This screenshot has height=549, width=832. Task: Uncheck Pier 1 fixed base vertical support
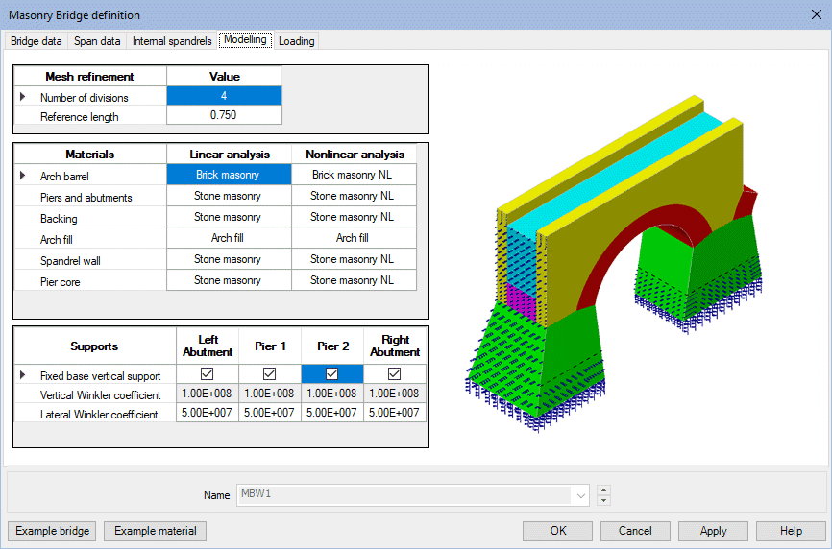pyautogui.click(x=269, y=374)
